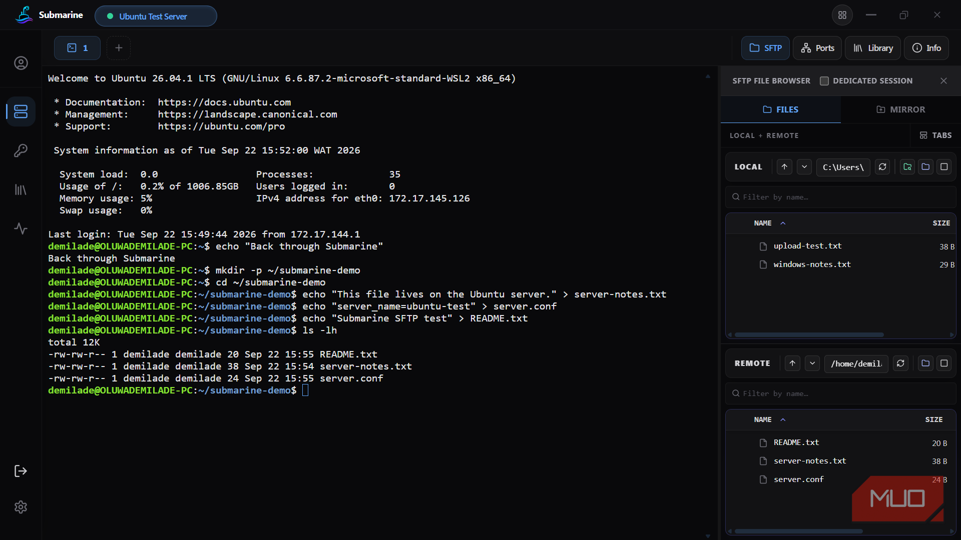Image resolution: width=961 pixels, height=540 pixels.
Task: Select README.txt in the REMOTE pane
Action: 840,442
